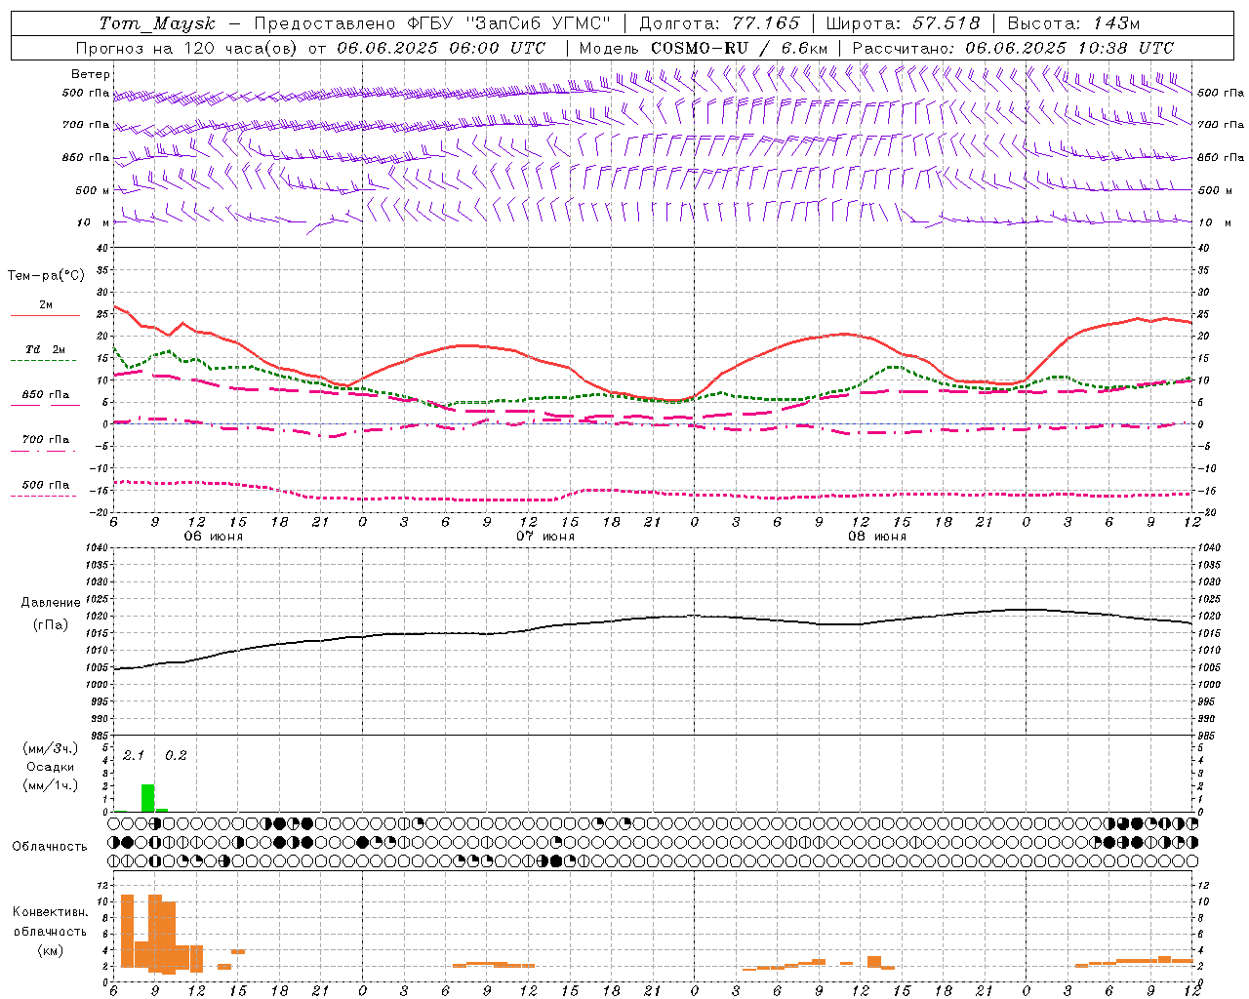The image size is (1249, 999).
Task: Click the date label "08 июня"
Action: [877, 537]
